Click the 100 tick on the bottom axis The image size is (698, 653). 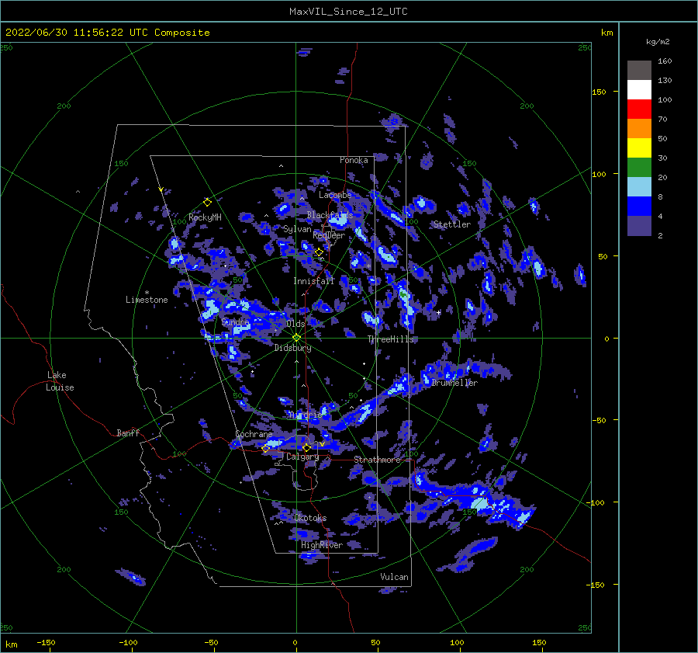457,642
